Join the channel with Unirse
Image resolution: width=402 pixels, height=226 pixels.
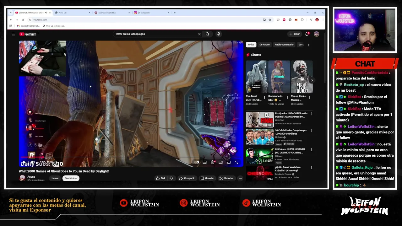[55, 178]
